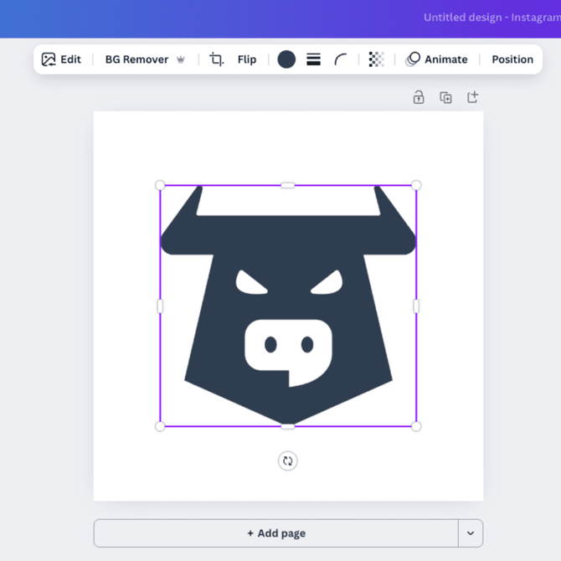Click the add page icon above canvas

(x=472, y=97)
